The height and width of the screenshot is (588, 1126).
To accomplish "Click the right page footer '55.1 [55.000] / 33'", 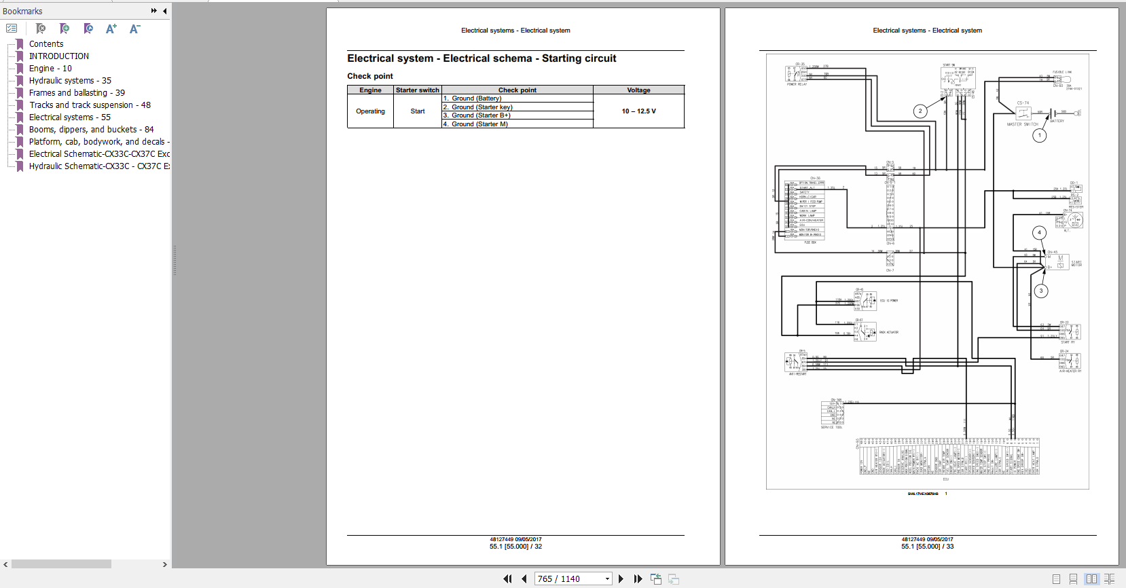I will (927, 547).
